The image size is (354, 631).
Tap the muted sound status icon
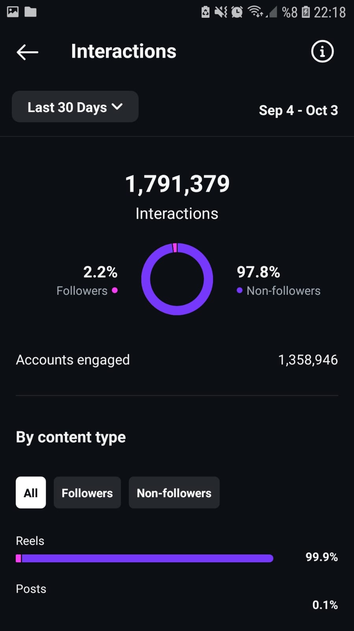click(221, 12)
